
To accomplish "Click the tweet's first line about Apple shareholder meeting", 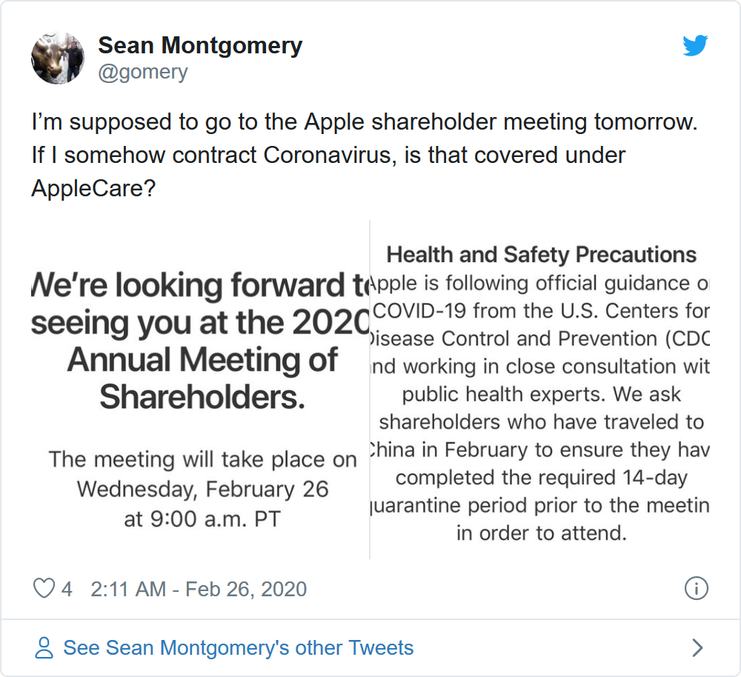I will [365, 121].
